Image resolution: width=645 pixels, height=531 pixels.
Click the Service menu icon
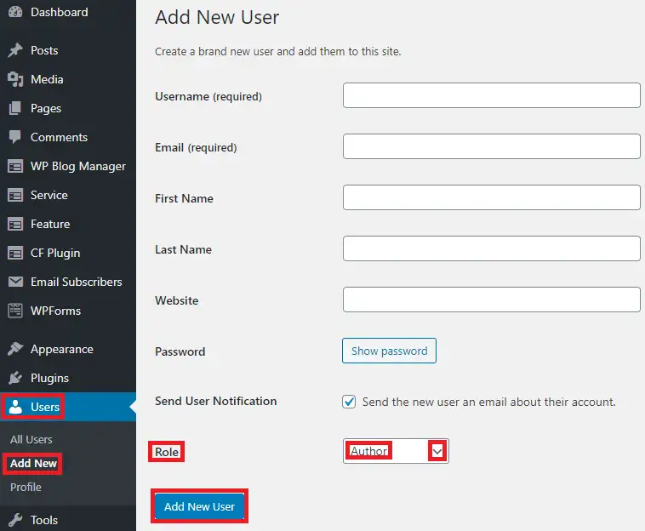coord(15,195)
